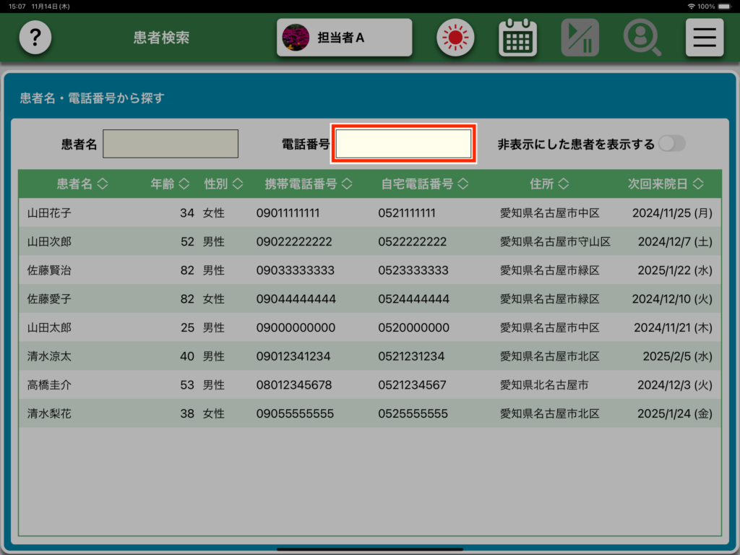Open the calendar icon
740x555 pixels.
(517, 38)
